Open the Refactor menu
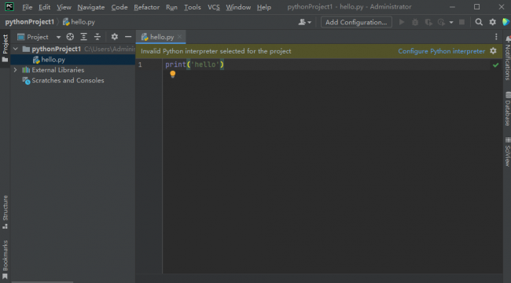 click(x=147, y=7)
